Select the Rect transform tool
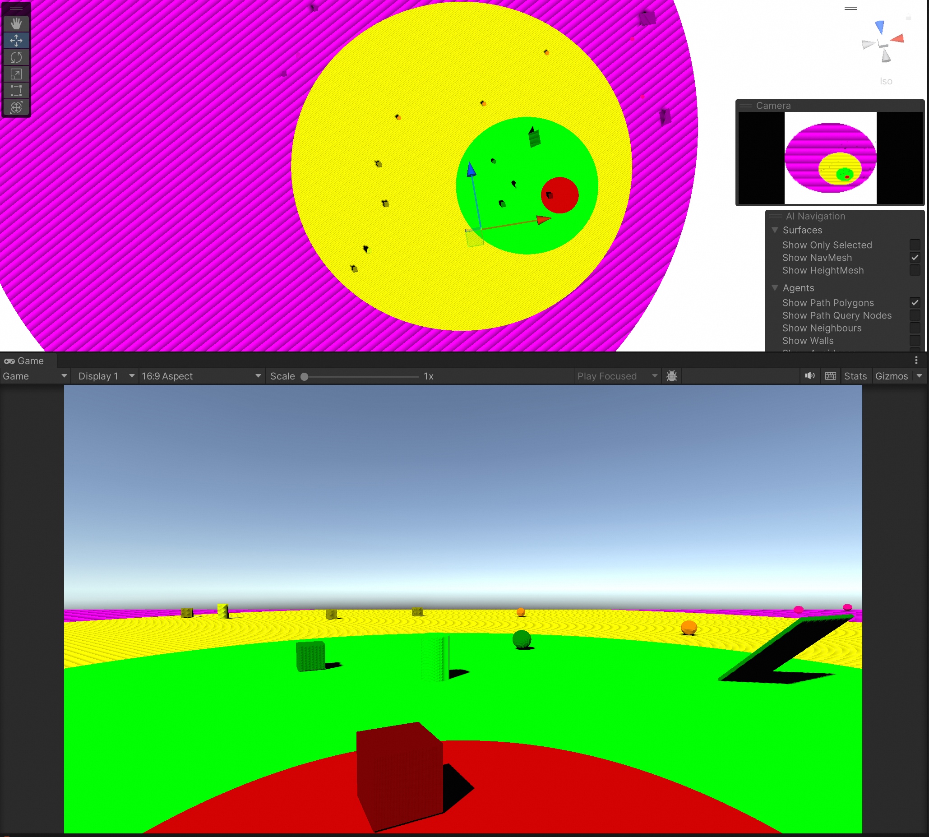Viewport: 929px width, 837px height. point(16,91)
